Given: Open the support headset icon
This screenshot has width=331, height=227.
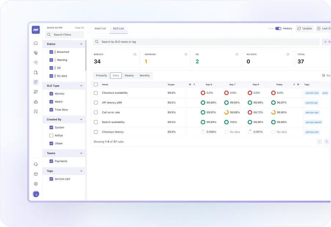Looking at the screenshot, I should pos(36,165).
